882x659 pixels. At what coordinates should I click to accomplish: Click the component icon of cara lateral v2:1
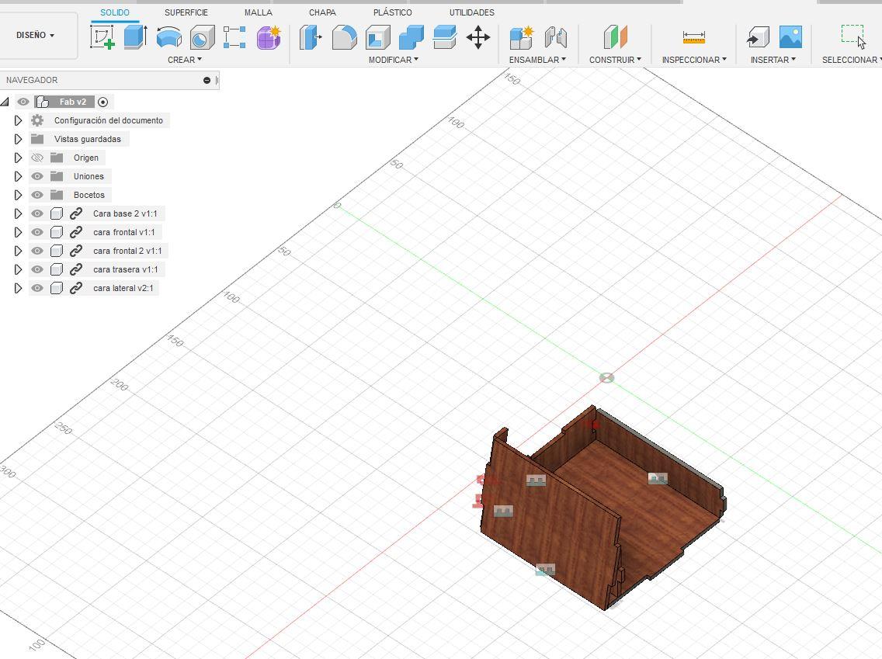tap(56, 288)
